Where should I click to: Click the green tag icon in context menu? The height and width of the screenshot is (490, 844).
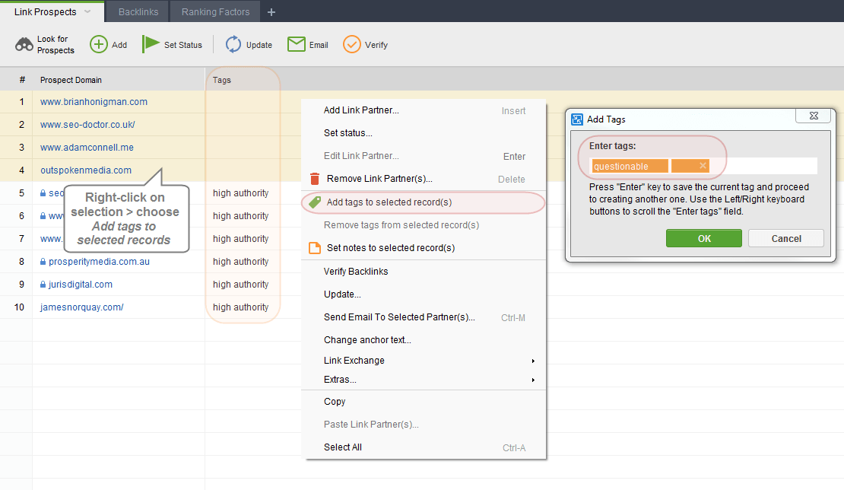315,202
